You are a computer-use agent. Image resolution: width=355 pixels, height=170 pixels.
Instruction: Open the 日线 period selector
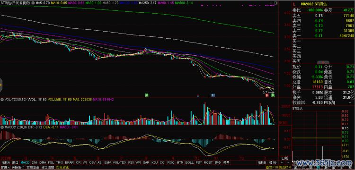[284, 158]
